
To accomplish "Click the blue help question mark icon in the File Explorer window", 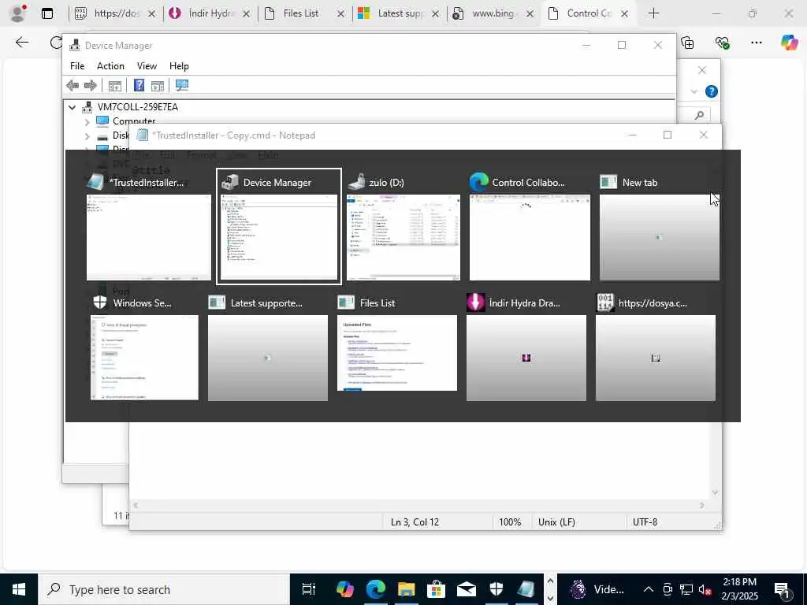I will tap(712, 91).
